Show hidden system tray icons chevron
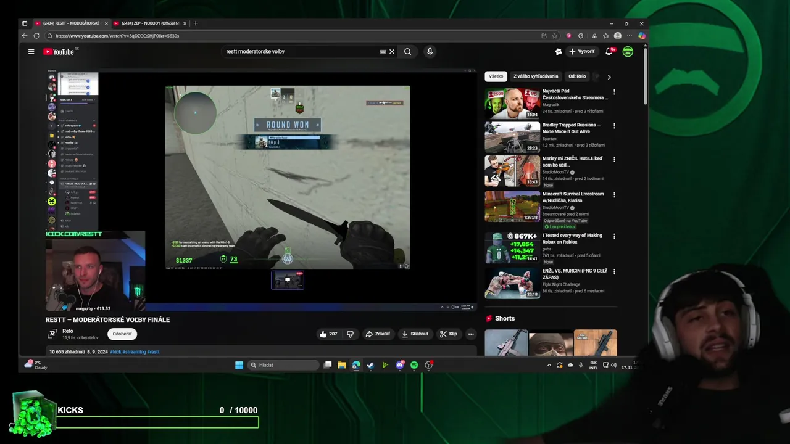Screen dimensions: 790x444 549,365
